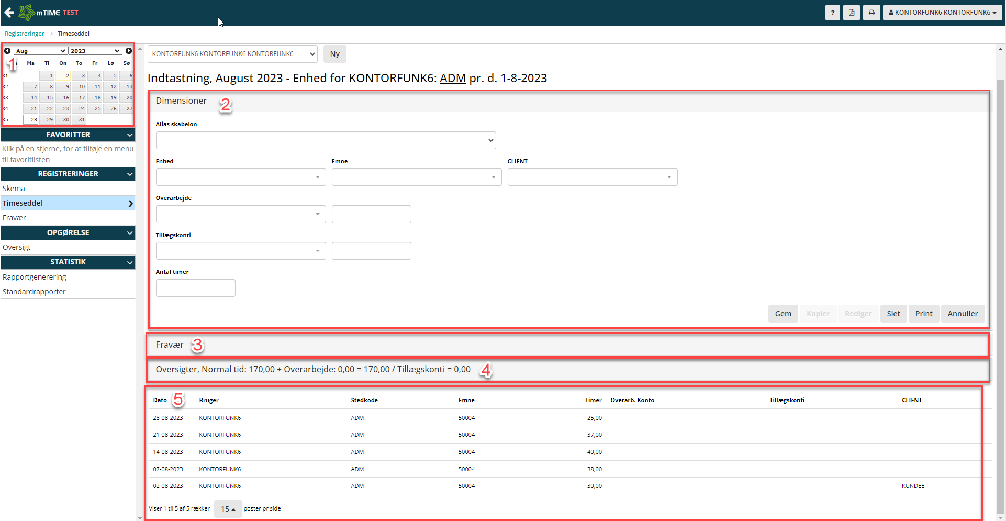Click the printer icon in the header
Viewport: 1006px width, 521px height.
pos(871,13)
